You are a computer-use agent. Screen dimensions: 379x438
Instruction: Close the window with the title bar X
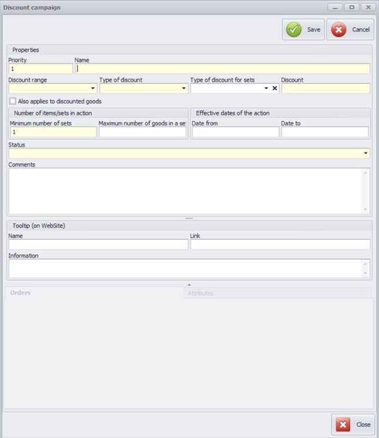click(368, 8)
